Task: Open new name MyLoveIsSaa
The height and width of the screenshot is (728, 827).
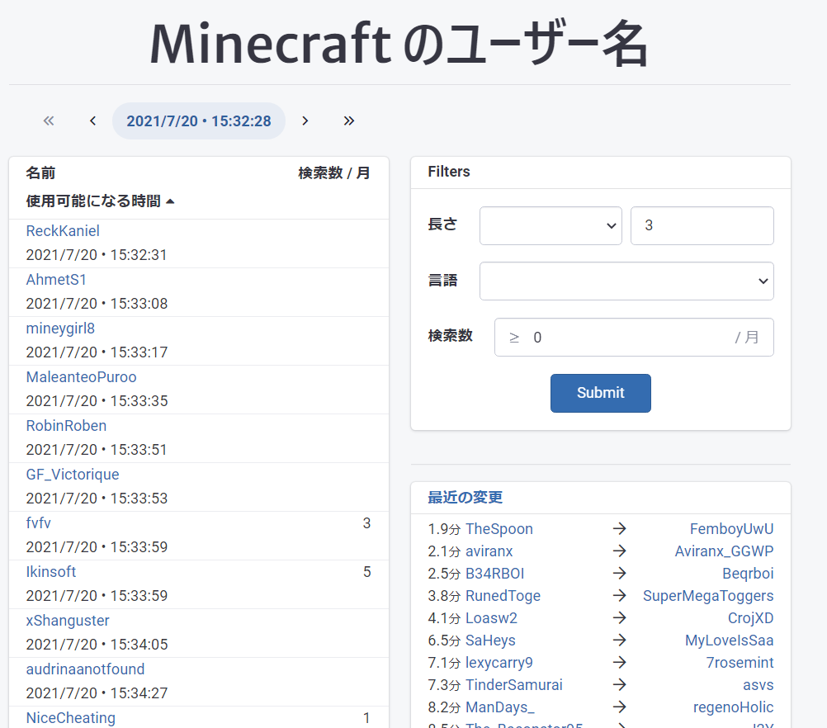Action: (730, 641)
